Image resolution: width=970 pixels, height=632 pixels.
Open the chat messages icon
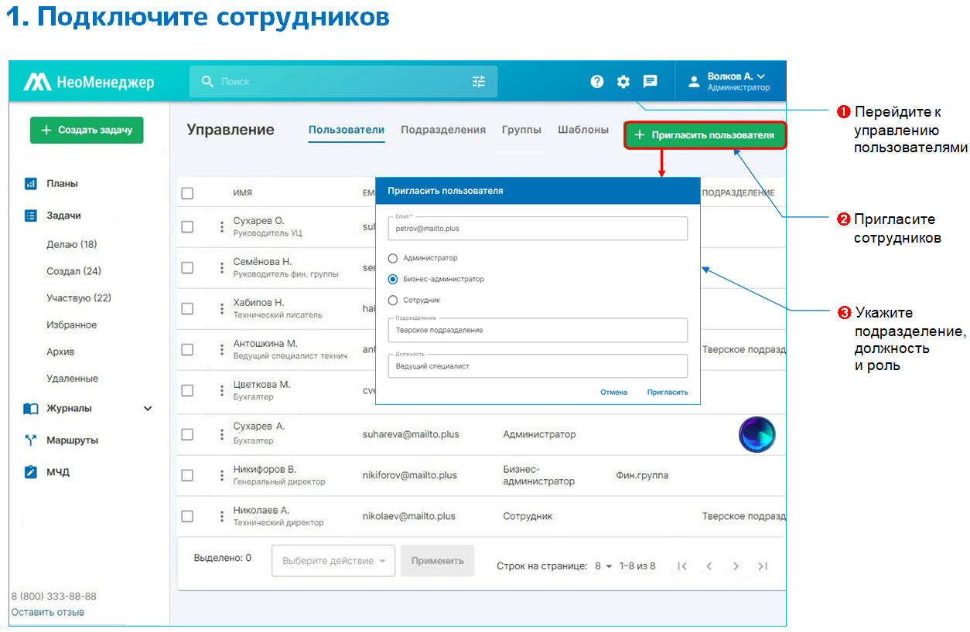click(651, 81)
